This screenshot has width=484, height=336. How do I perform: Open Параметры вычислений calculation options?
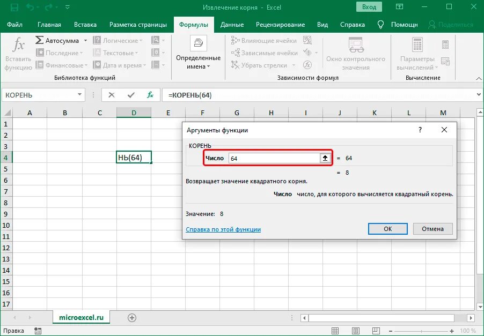[x=417, y=54]
